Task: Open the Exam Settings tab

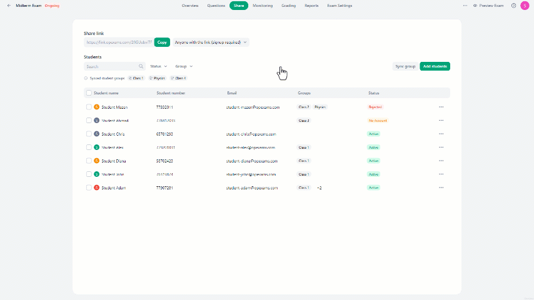Action: click(x=340, y=6)
